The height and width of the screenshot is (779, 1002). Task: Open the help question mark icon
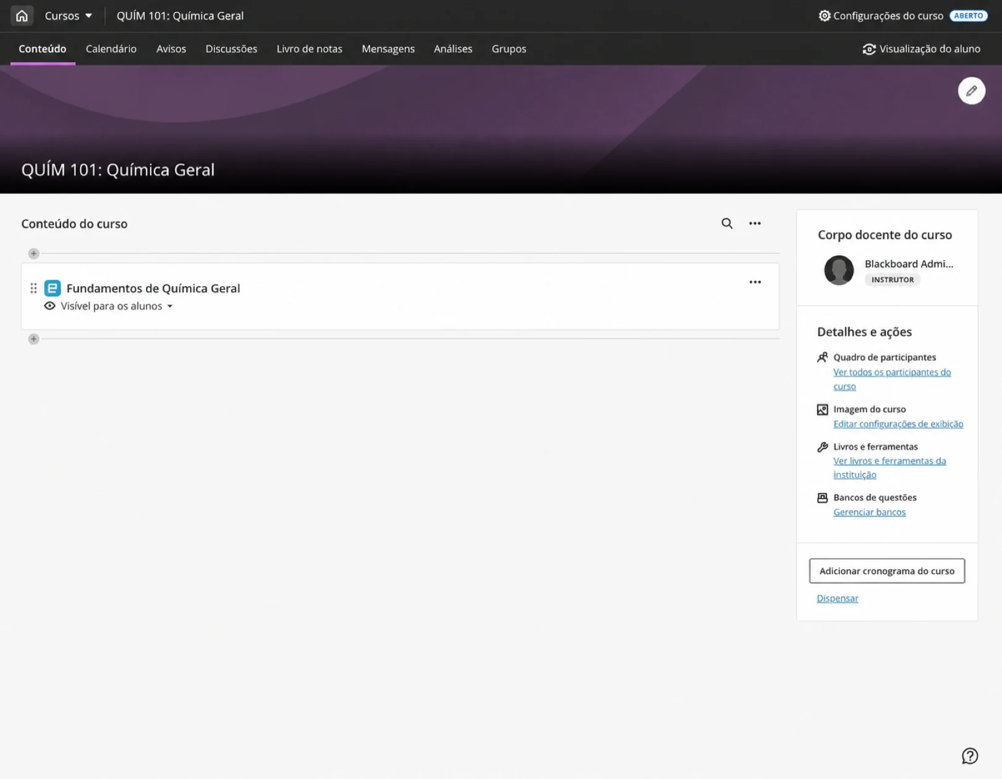pyautogui.click(x=969, y=756)
